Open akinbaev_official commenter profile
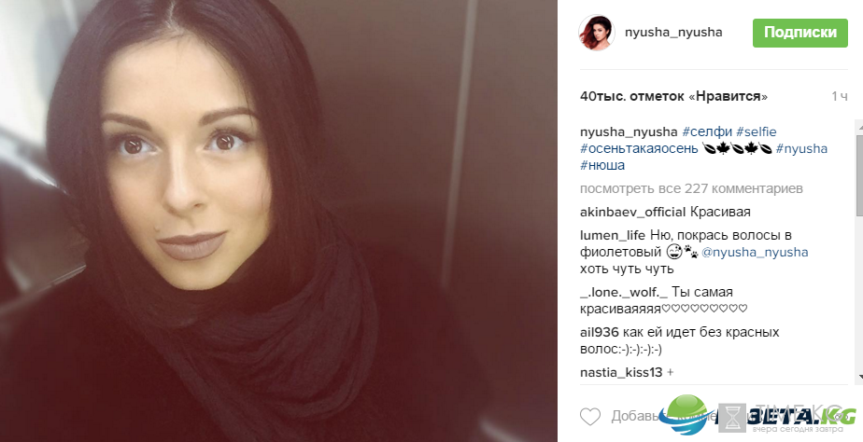Screen dimensions: 863x442 pyautogui.click(x=633, y=213)
